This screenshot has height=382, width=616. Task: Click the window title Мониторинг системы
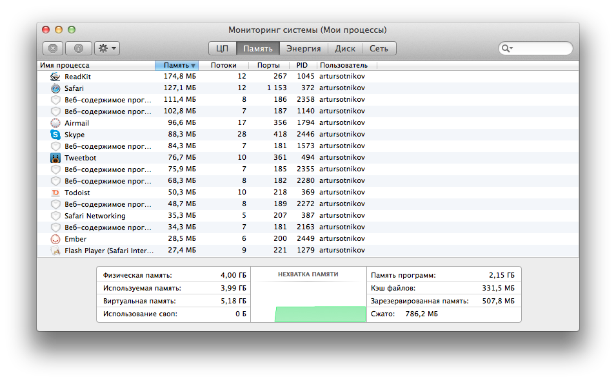[x=308, y=30]
